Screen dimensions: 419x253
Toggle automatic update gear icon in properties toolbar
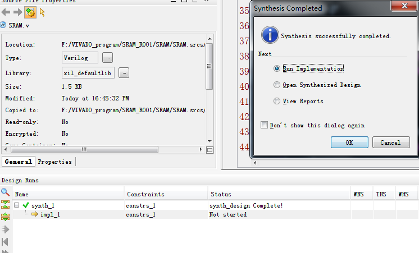pos(30,12)
